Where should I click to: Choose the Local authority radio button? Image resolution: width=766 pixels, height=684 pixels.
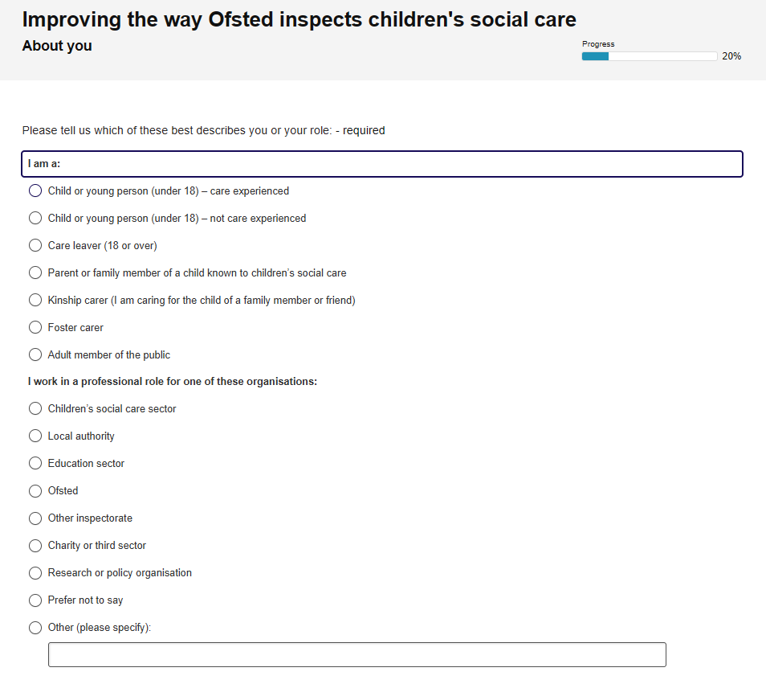[x=35, y=436]
